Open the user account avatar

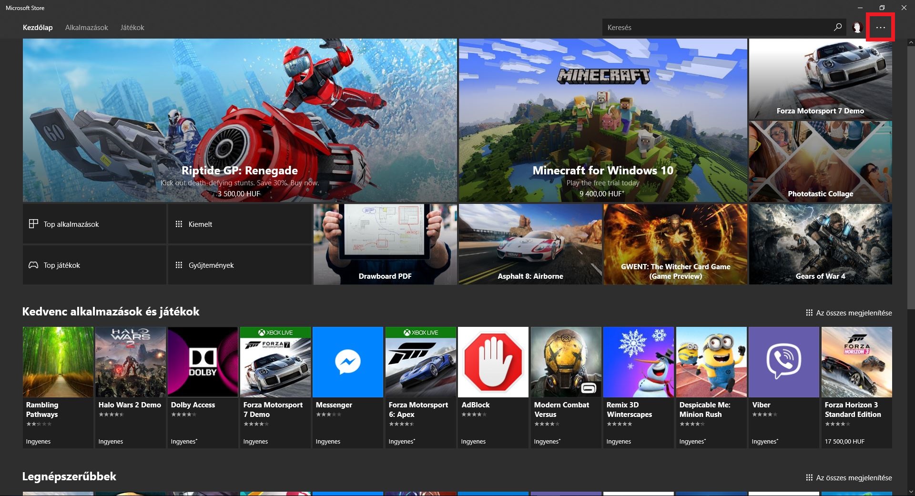coord(857,28)
